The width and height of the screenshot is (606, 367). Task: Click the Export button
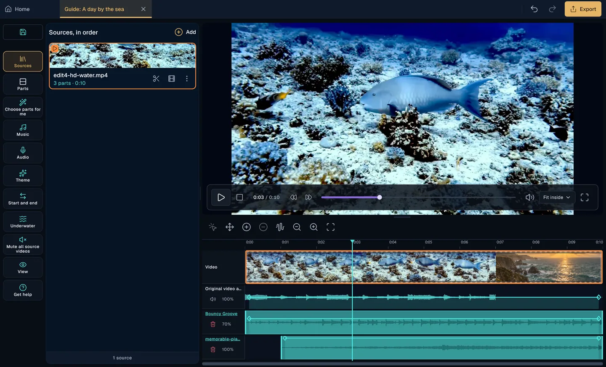coord(583,9)
